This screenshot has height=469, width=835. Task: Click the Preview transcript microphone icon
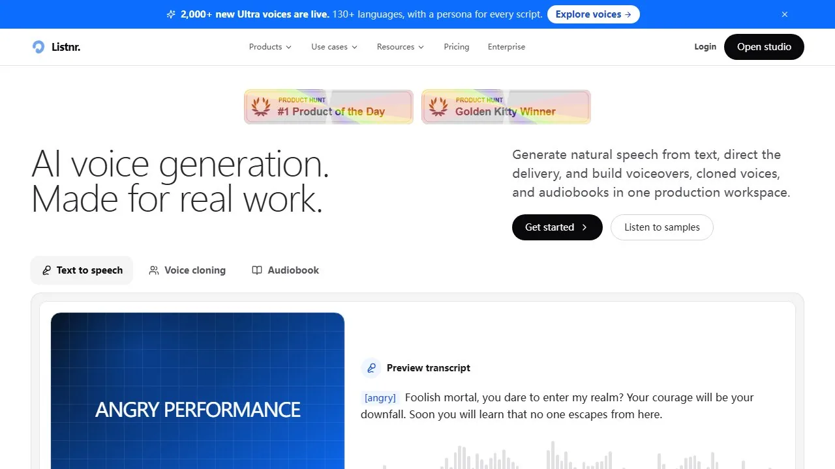(371, 368)
